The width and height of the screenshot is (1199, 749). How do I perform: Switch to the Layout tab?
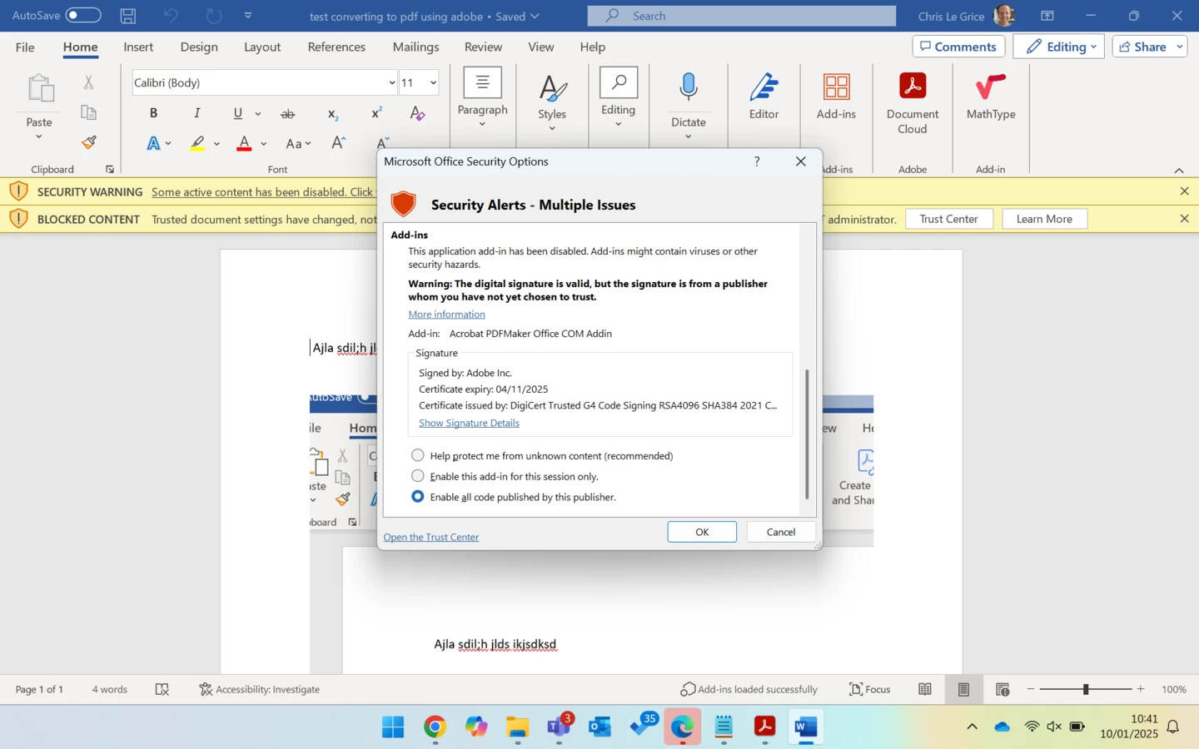click(x=262, y=47)
